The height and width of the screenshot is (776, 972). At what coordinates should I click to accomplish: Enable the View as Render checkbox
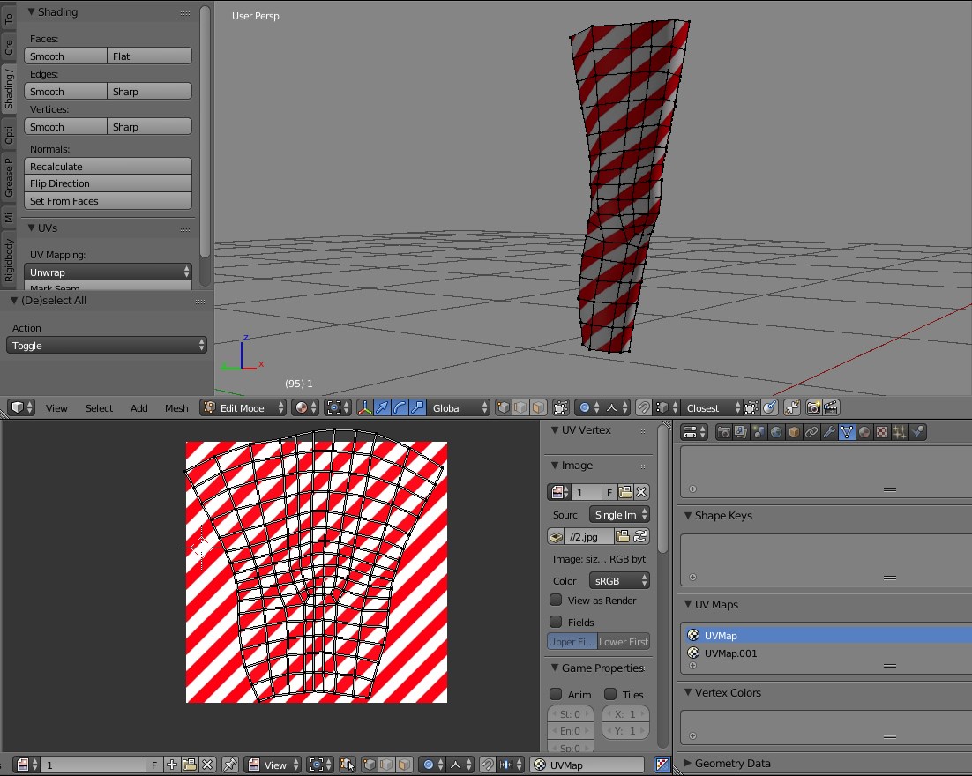(556, 599)
